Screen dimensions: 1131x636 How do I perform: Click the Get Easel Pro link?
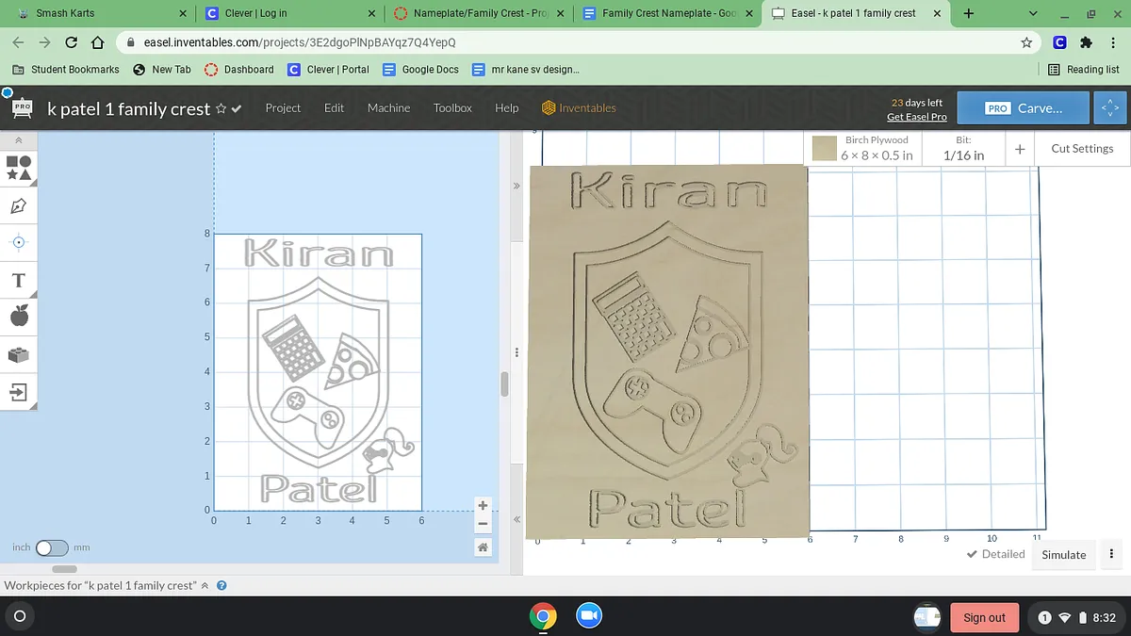916,117
